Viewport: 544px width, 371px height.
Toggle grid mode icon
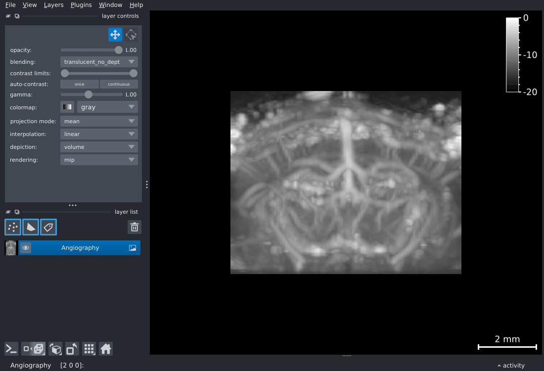pos(89,349)
